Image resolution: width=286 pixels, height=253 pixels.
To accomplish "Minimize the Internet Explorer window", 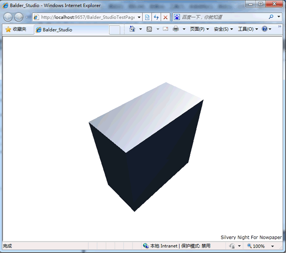I will (x=251, y=4).
